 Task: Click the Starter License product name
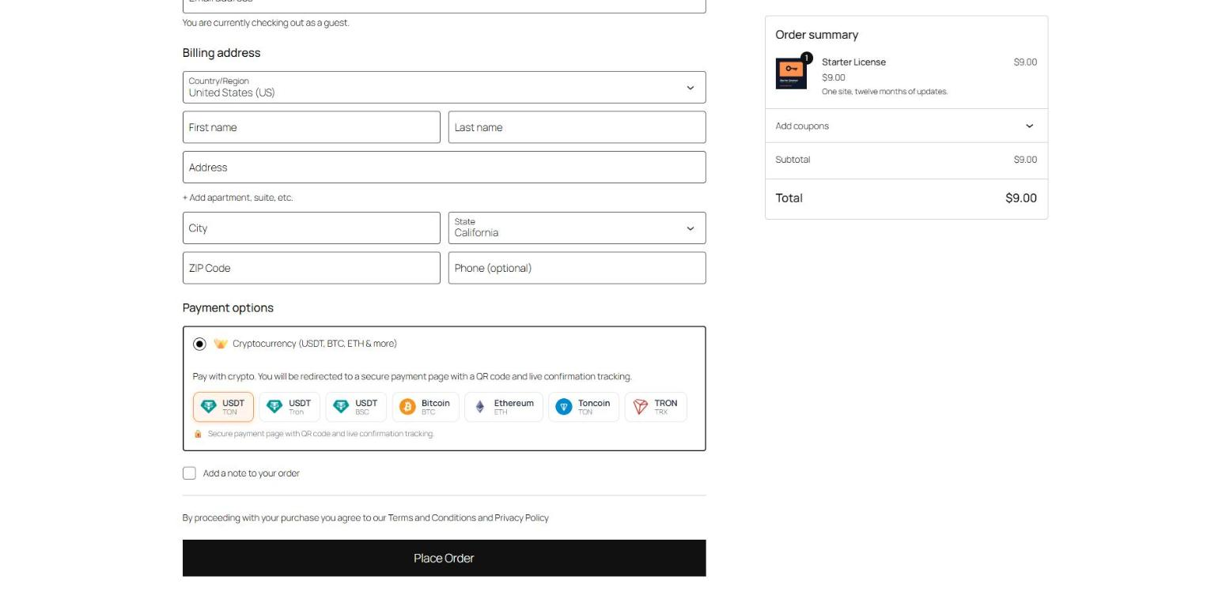point(853,62)
